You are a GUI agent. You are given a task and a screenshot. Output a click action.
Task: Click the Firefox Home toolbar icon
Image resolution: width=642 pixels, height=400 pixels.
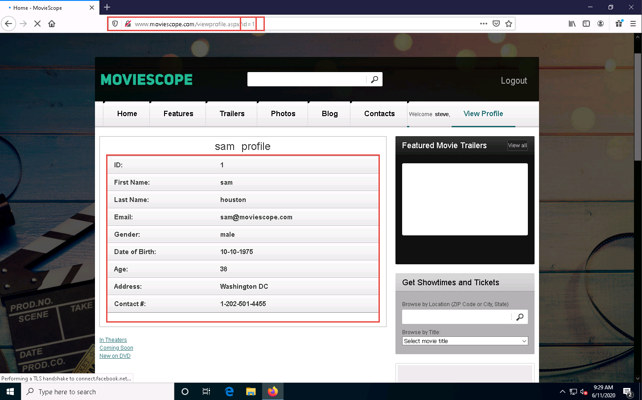52,24
